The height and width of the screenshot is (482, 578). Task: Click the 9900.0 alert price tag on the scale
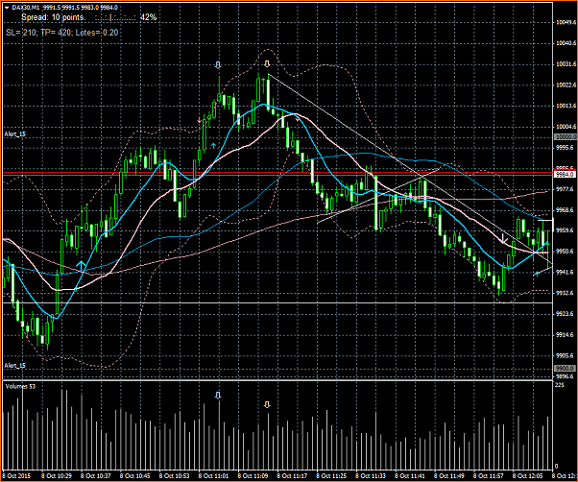tap(565, 368)
